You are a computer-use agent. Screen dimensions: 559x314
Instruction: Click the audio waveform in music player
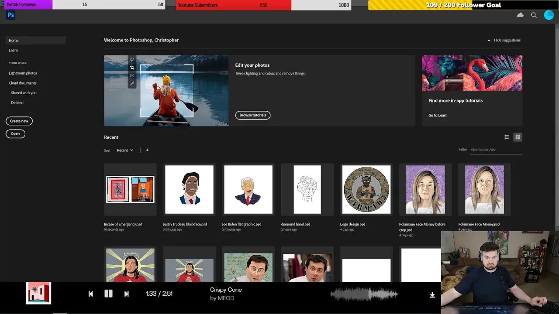[365, 294]
